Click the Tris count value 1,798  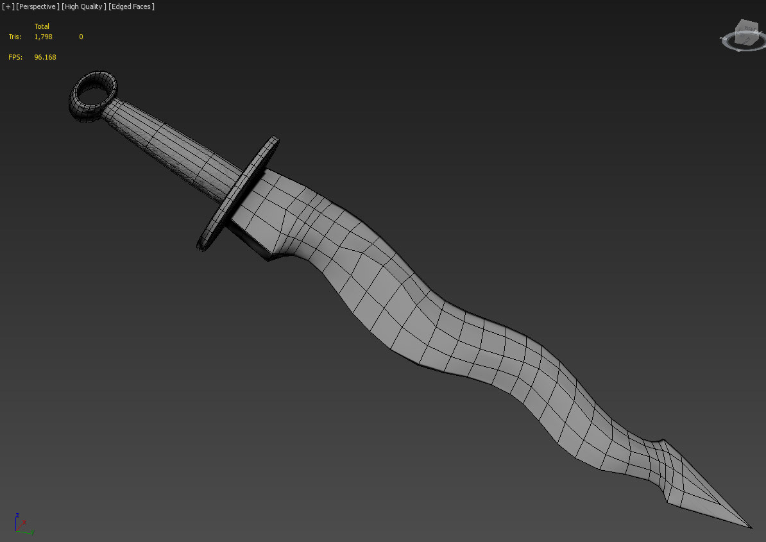pyautogui.click(x=43, y=37)
